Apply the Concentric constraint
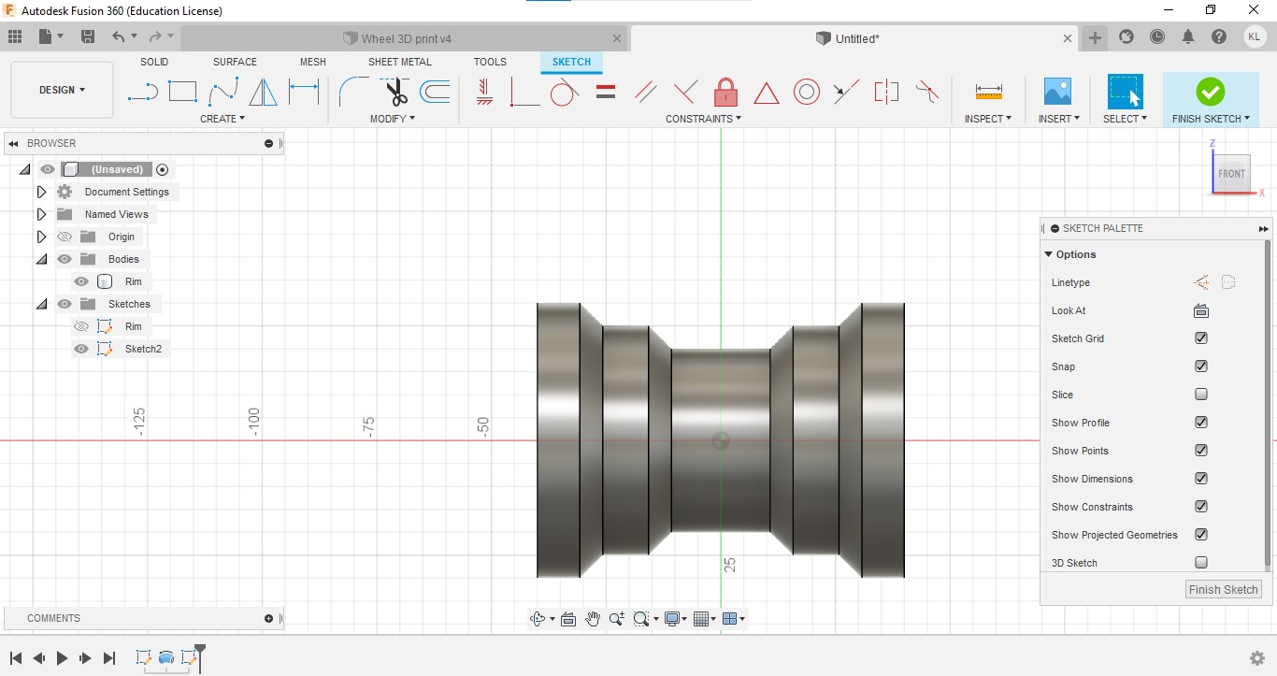This screenshot has height=676, width=1277. [807, 92]
